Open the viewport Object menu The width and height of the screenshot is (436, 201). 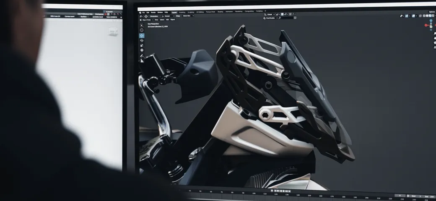[173, 19]
